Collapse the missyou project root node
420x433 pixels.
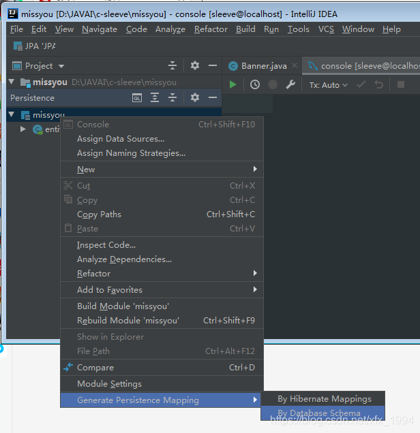[12, 82]
